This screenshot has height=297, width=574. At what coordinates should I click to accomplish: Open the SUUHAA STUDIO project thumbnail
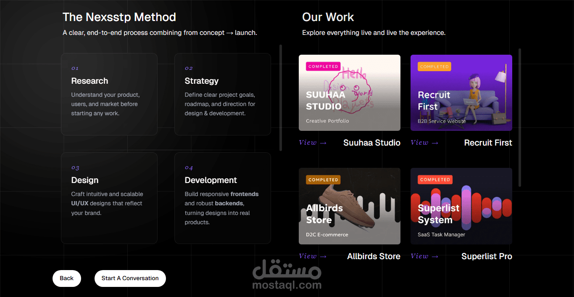(350, 93)
